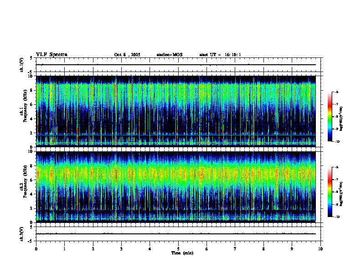Click the "10" kHz tick on ch.2 axis
This screenshot has width=361, height=279.
click(x=31, y=151)
